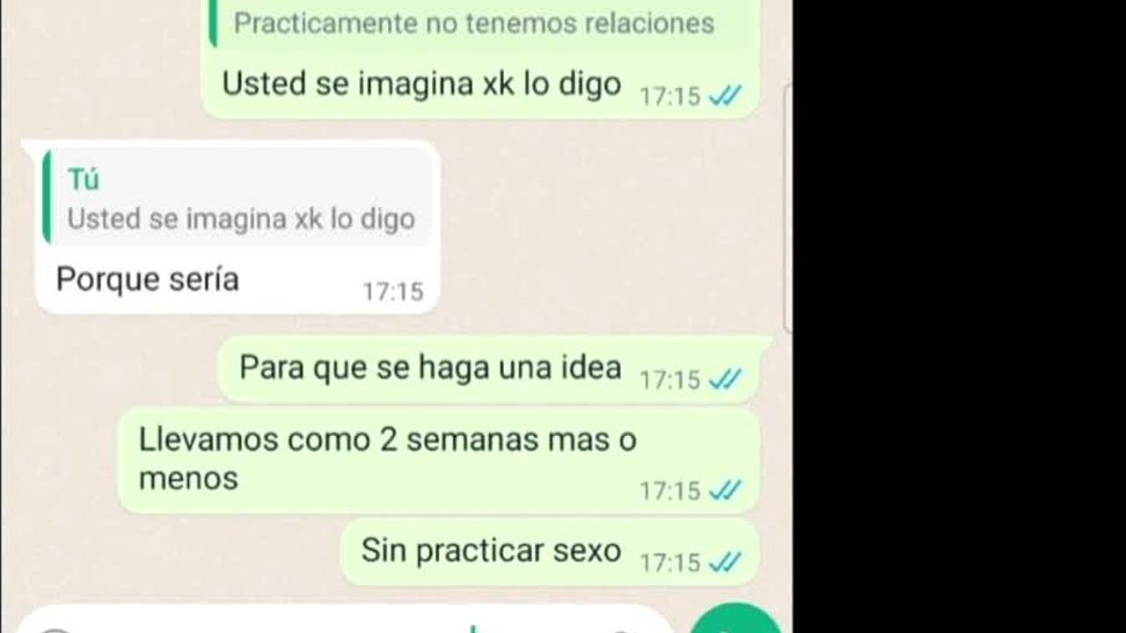This screenshot has height=633, width=1126.
Task: Click the 'Tú' sender label in quoted reply
Action: point(84,179)
